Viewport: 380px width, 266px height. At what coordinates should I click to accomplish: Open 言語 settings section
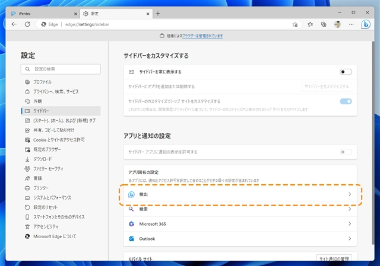pyautogui.click(x=61, y=178)
